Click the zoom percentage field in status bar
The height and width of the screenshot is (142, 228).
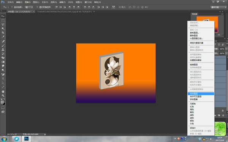(x=10, y=134)
